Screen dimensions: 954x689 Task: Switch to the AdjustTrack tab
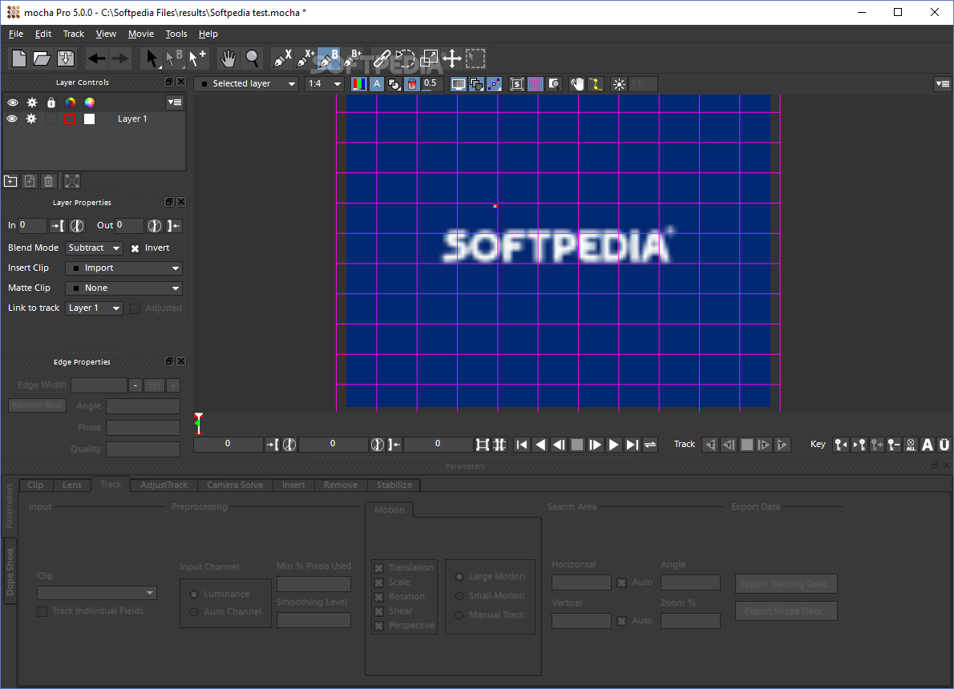coord(164,486)
